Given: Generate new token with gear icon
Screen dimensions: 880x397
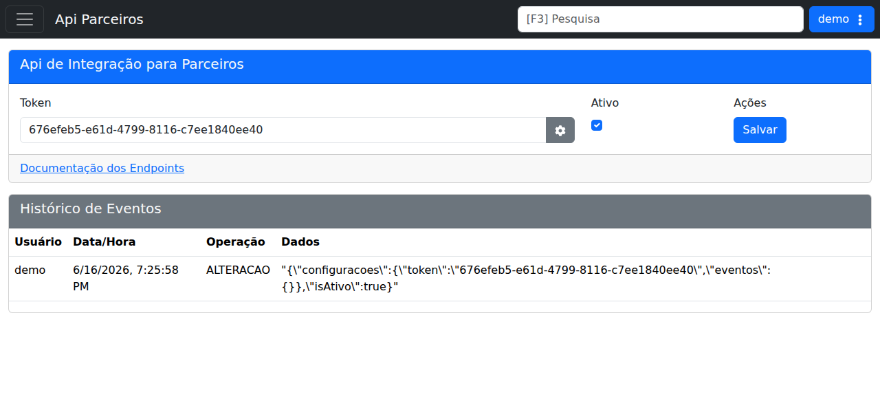Looking at the screenshot, I should [x=560, y=130].
